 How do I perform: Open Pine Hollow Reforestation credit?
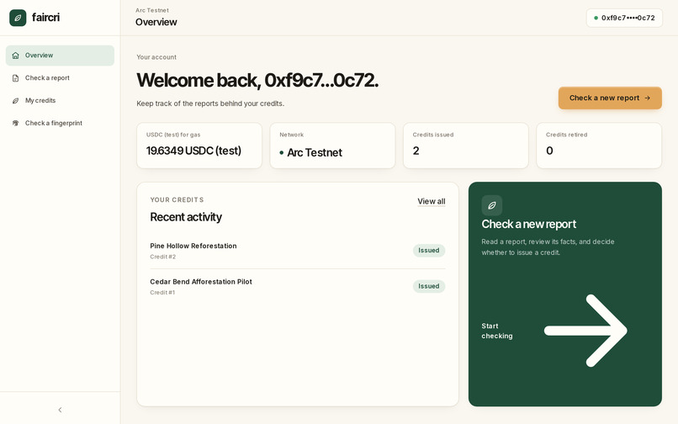tap(298, 251)
